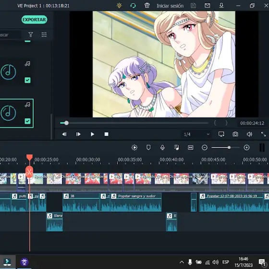
Task: Click taskbar clock 16:46
Action: point(244,258)
